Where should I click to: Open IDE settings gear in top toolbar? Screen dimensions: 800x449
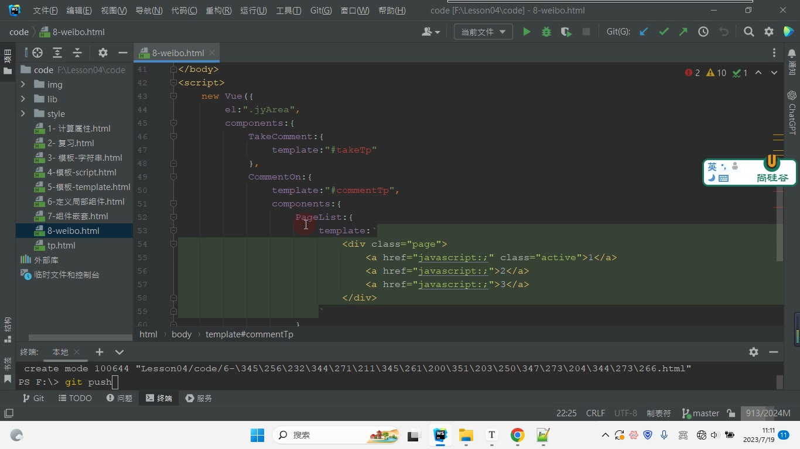pyautogui.click(x=769, y=32)
